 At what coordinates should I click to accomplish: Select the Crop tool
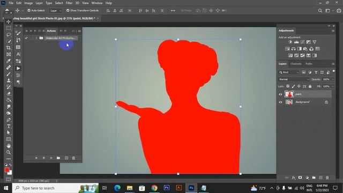click(9, 48)
